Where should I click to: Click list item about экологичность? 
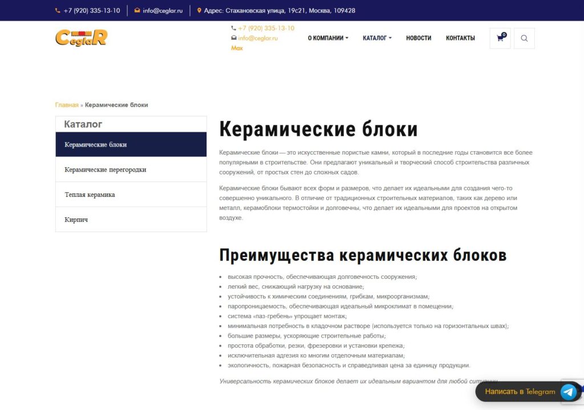[349, 366]
